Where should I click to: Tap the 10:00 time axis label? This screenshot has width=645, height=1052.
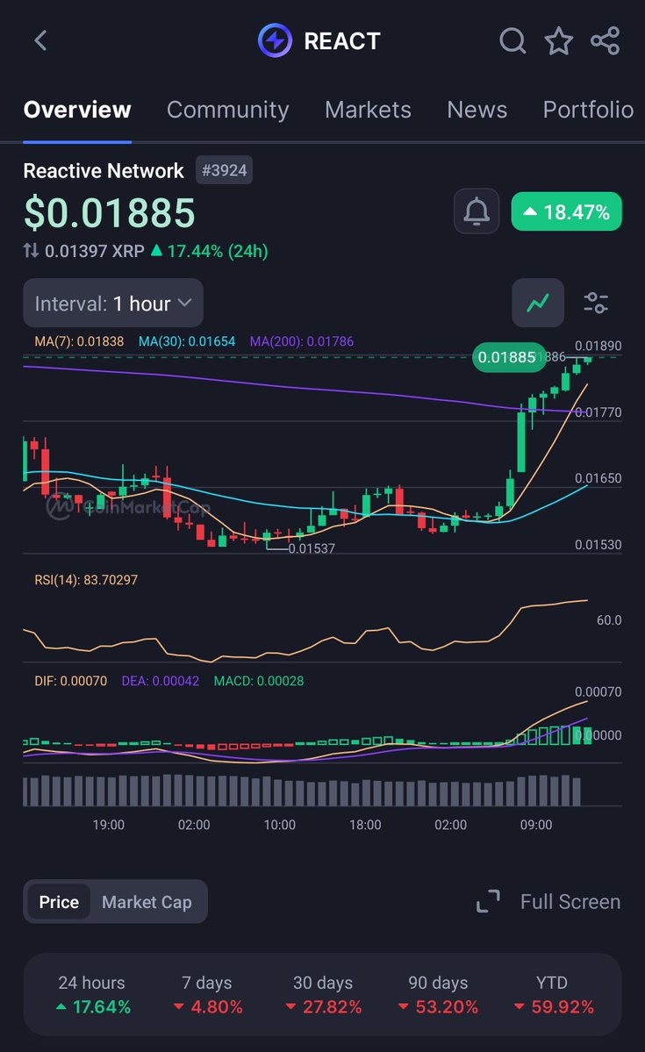point(280,825)
